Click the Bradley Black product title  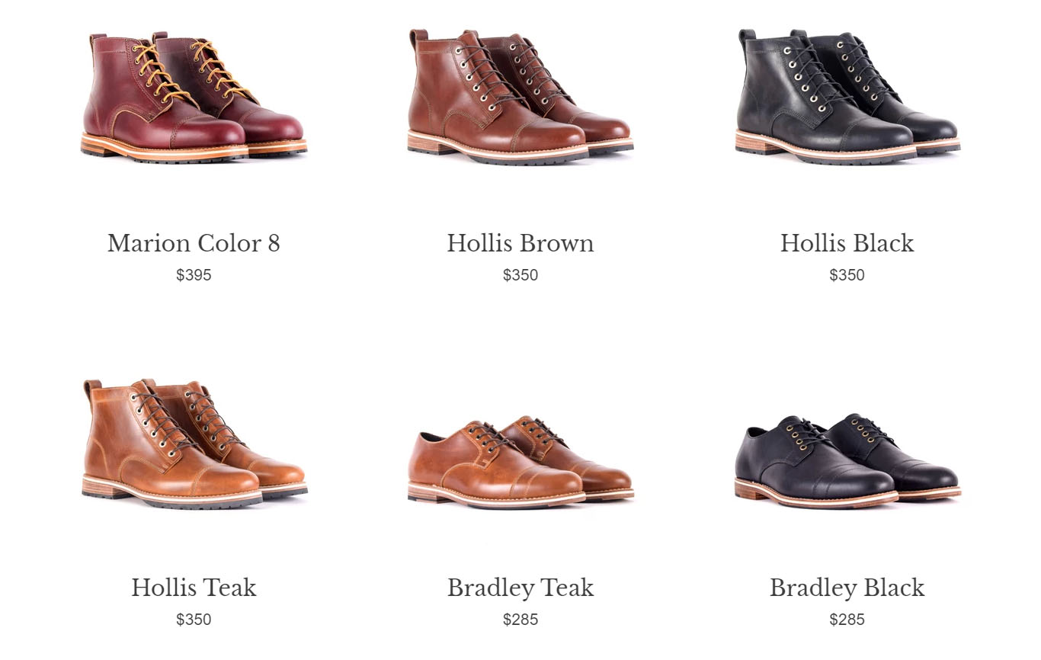pos(847,588)
